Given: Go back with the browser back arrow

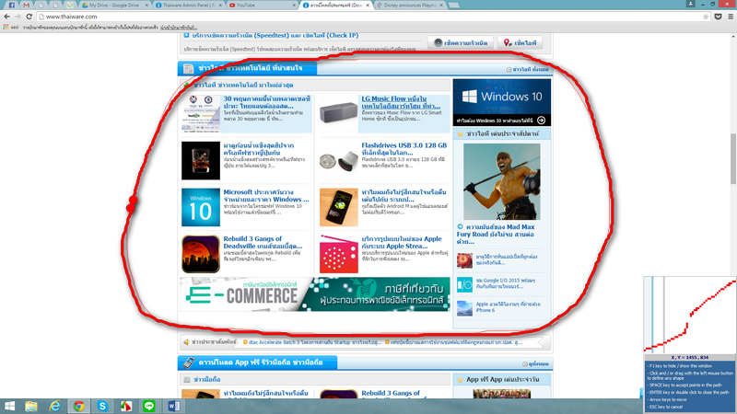Looking at the screenshot, I should (x=6, y=17).
